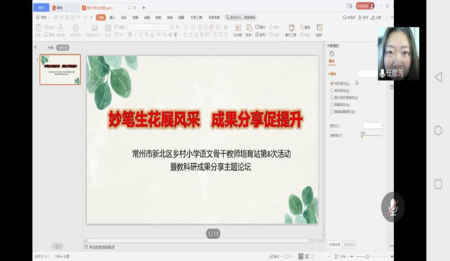Click the Format Painter brush icon
The width and height of the screenshot is (450, 261).
tap(60, 28)
